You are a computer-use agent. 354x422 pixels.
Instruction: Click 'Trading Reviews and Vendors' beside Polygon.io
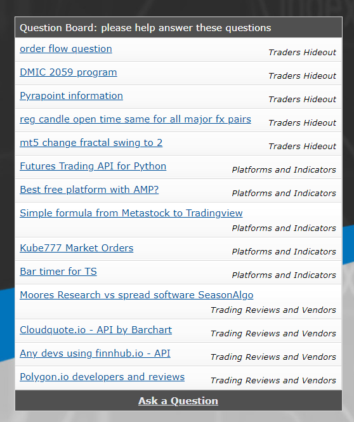pos(273,380)
